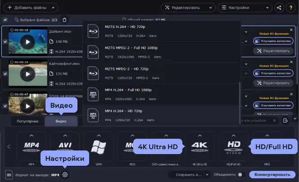Image resolution: width=299 pixels, height=182 pixels.
Task: Click the share icon in top bar
Action: [x=279, y=8]
